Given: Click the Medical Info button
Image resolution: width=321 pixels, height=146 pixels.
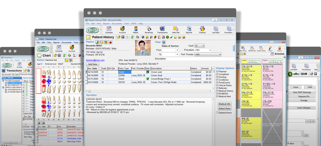Looking at the screenshot, I should click(225, 104).
